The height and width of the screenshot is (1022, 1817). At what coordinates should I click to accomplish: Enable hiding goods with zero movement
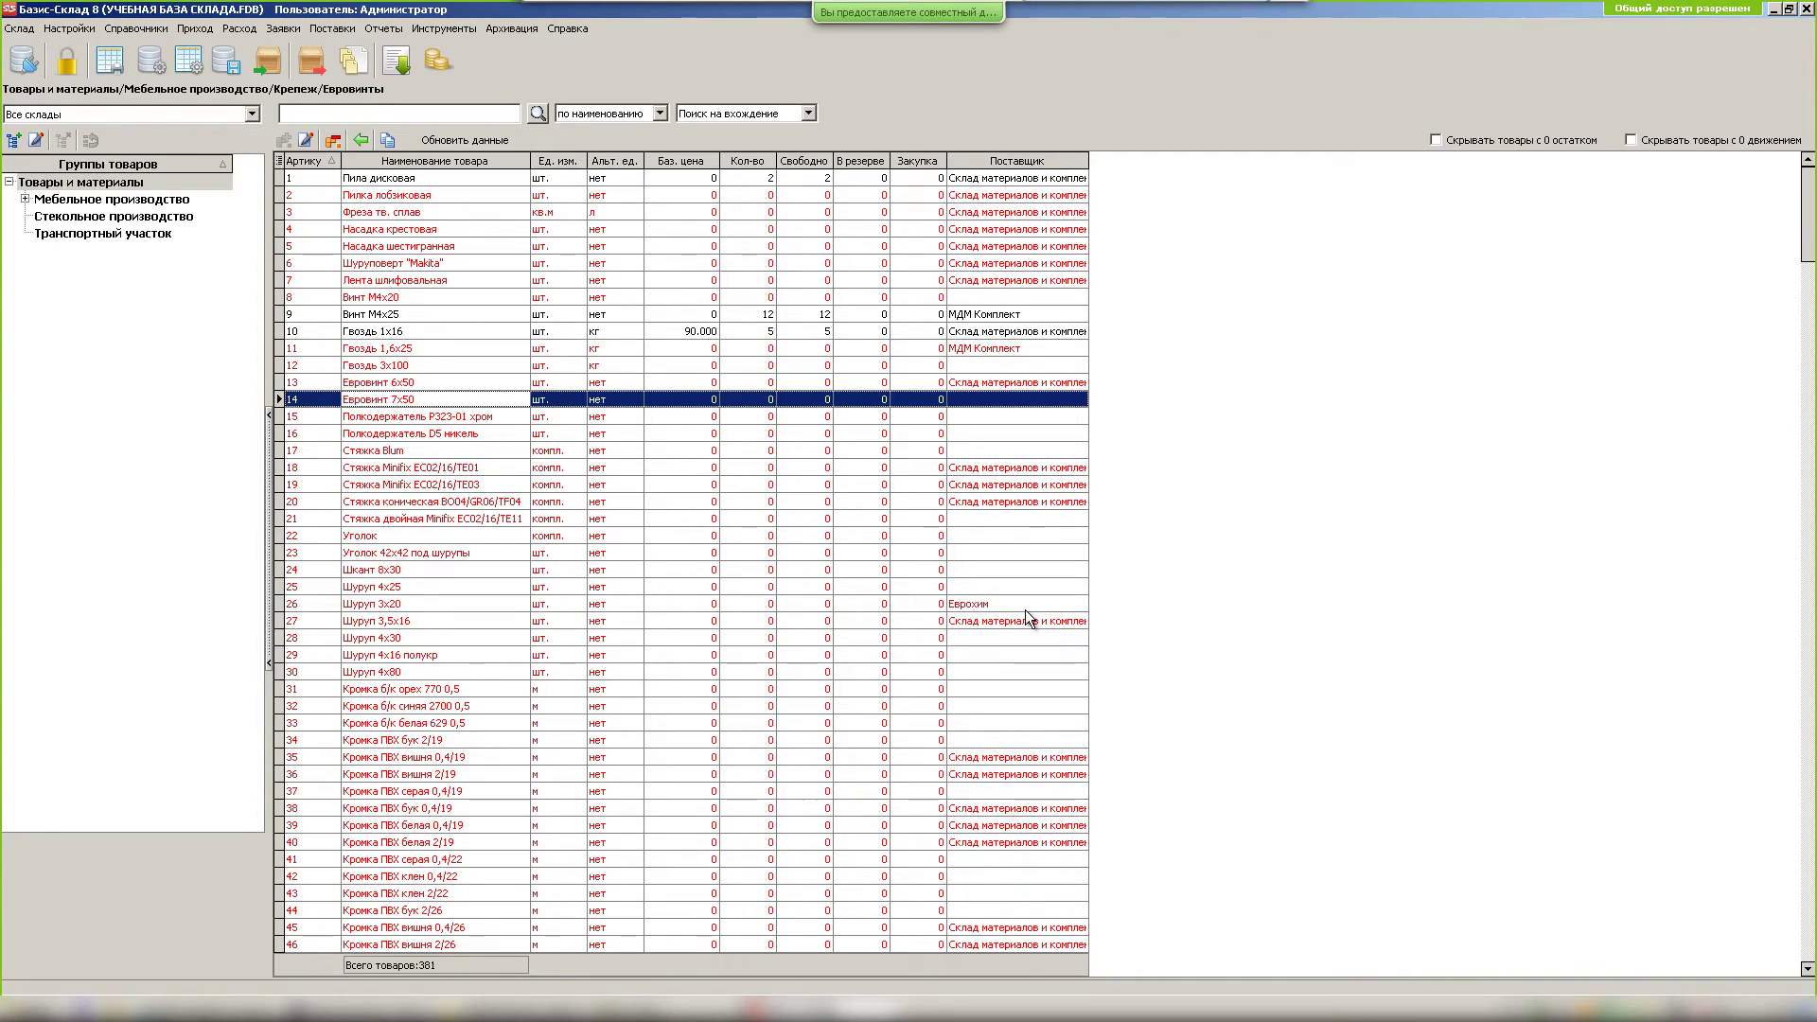coord(1631,140)
